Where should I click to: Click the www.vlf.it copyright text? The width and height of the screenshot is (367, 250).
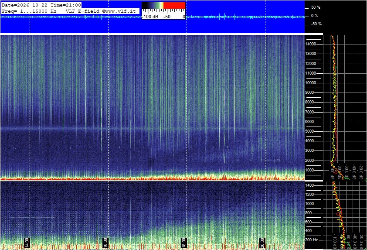point(121,11)
